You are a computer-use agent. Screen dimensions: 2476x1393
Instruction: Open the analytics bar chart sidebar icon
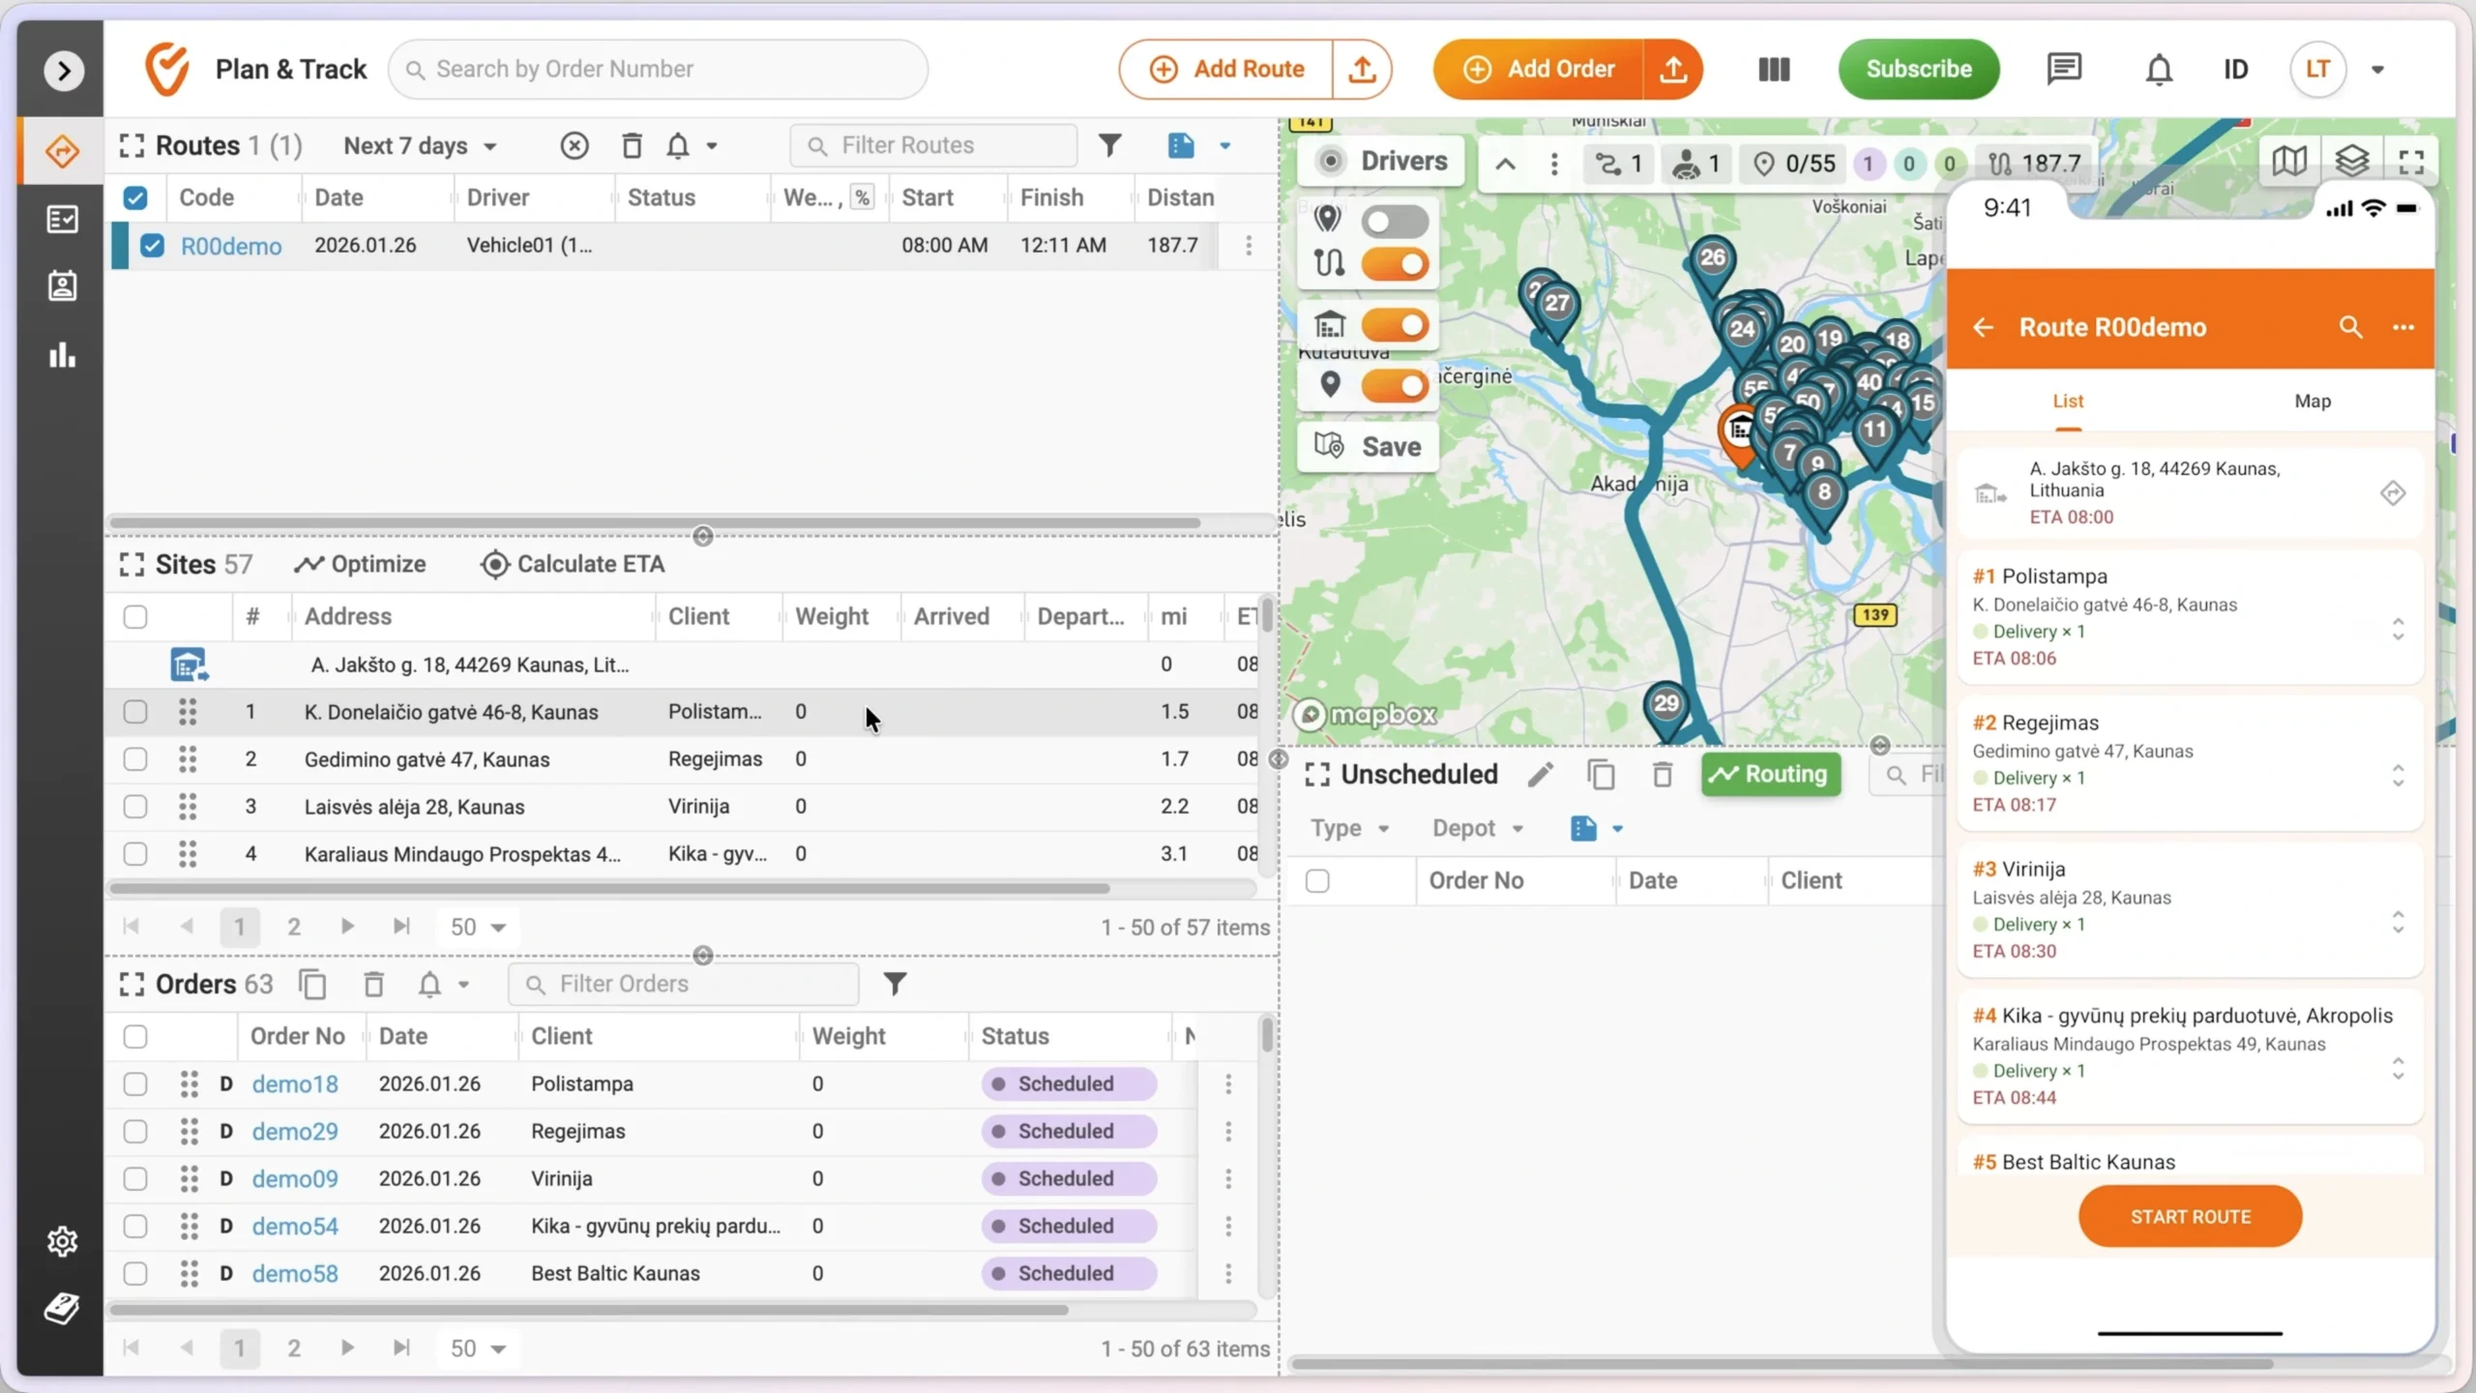click(62, 355)
